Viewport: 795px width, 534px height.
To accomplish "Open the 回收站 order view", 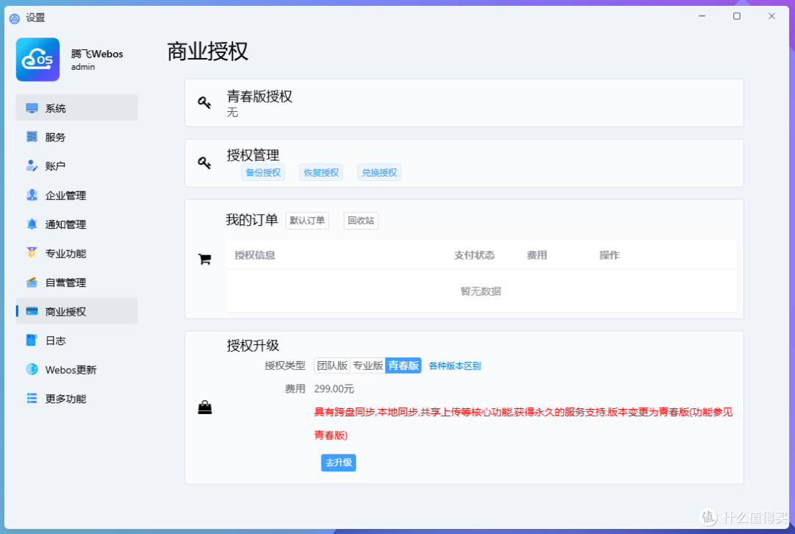I will pyautogui.click(x=361, y=220).
